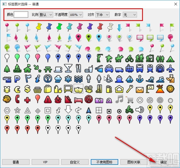The image size is (180, 168).
Task: Select the rain cloud icon
Action: click(x=58, y=79)
